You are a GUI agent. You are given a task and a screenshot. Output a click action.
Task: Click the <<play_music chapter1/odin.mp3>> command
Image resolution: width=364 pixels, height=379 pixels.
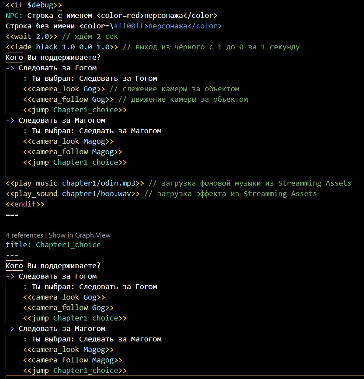point(75,183)
